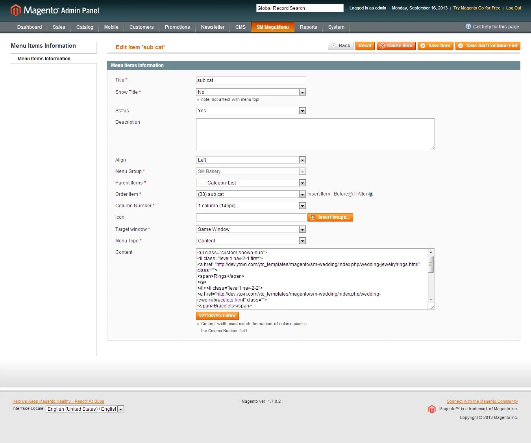Select the Before radio button for Insert Item
Screen dimensions: 531x443
[x=350, y=194]
